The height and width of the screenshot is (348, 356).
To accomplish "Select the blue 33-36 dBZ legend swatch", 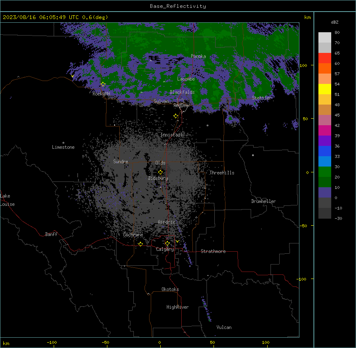I will click(325, 151).
